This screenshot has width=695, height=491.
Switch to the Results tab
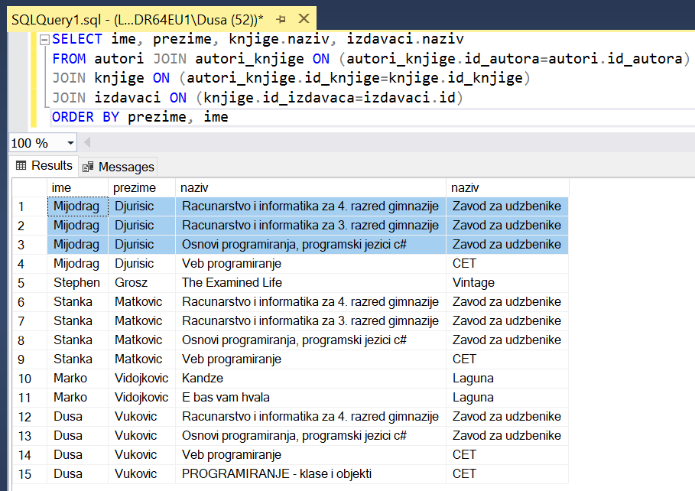tap(44, 166)
